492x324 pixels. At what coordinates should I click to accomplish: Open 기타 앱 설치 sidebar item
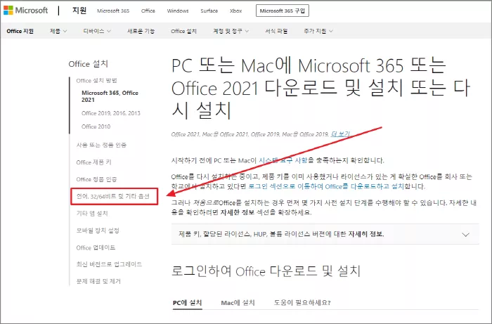click(x=92, y=213)
